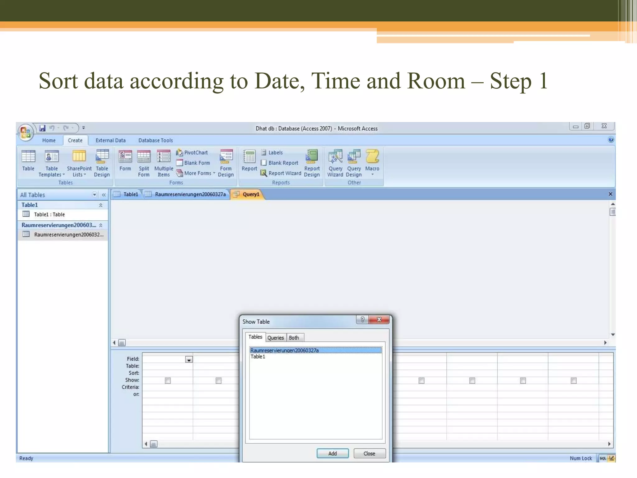Screen dimensions: 637x478
Task: Collapse the Table1 group in navigation pane
Action: click(101, 205)
